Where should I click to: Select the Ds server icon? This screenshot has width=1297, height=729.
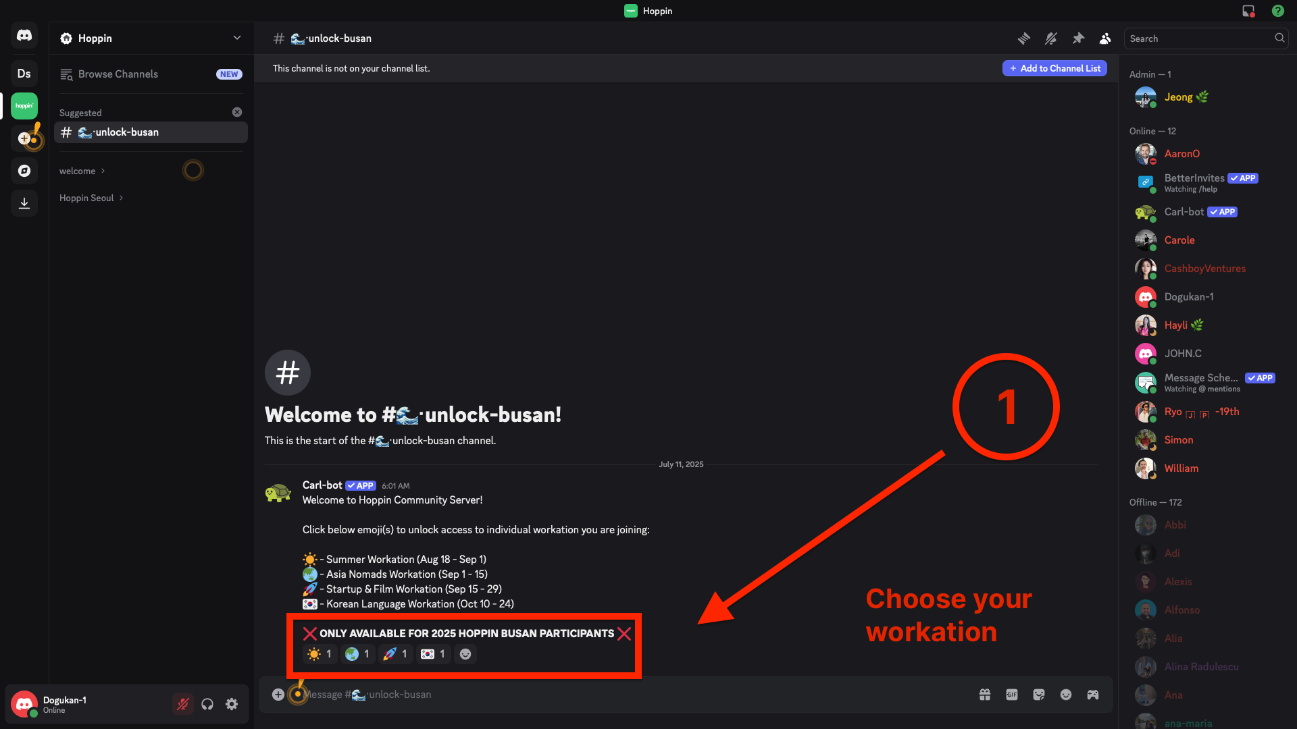point(24,74)
